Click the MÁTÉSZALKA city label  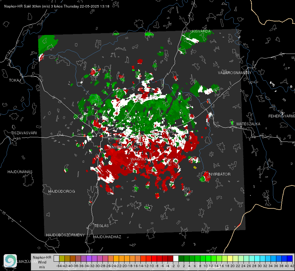248,124
